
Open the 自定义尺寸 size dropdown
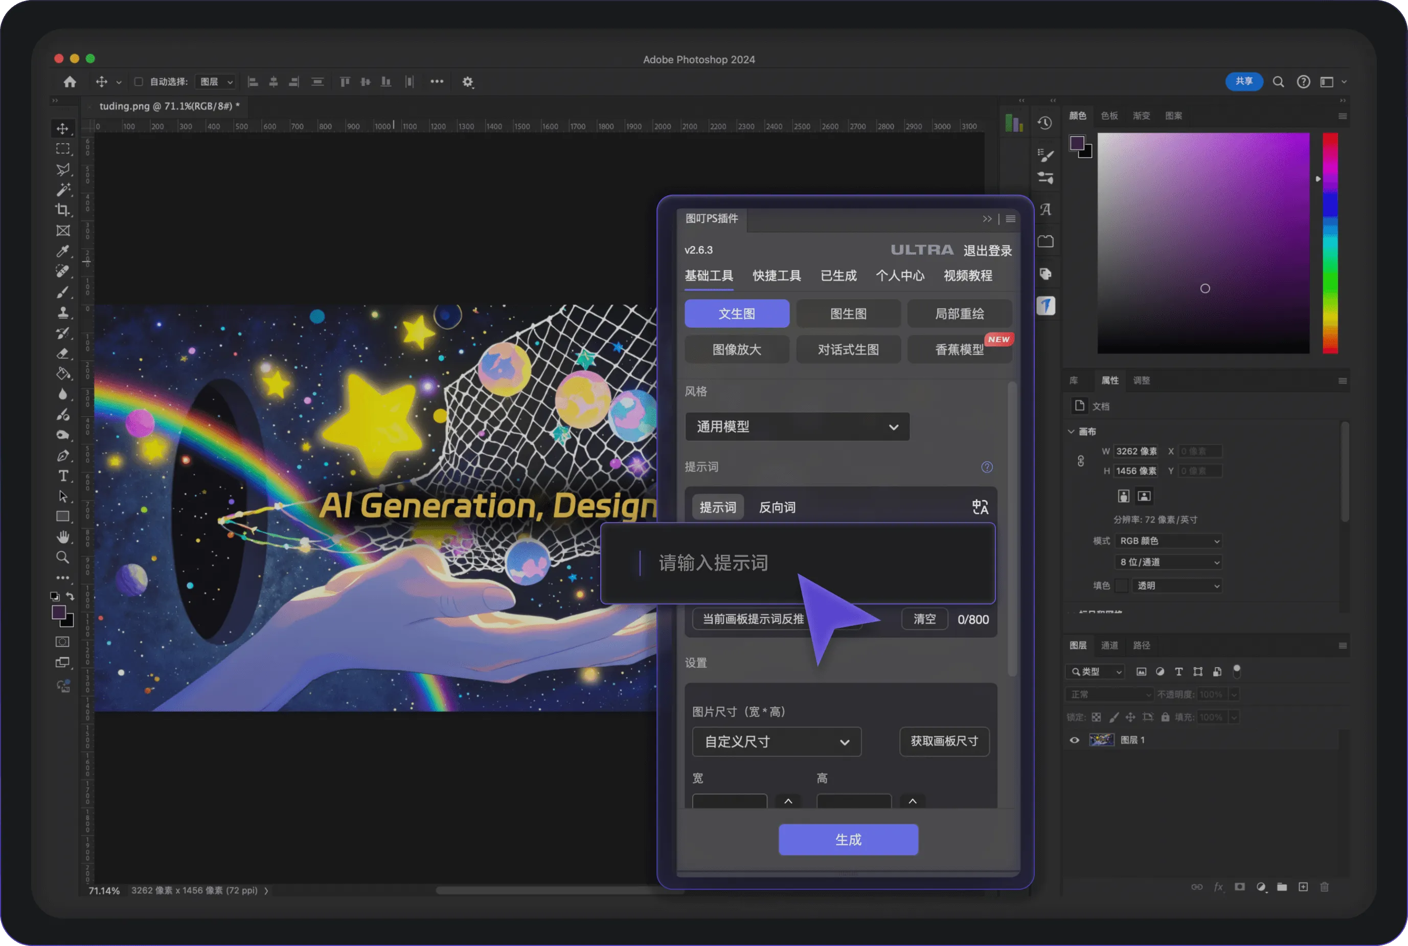(x=777, y=741)
